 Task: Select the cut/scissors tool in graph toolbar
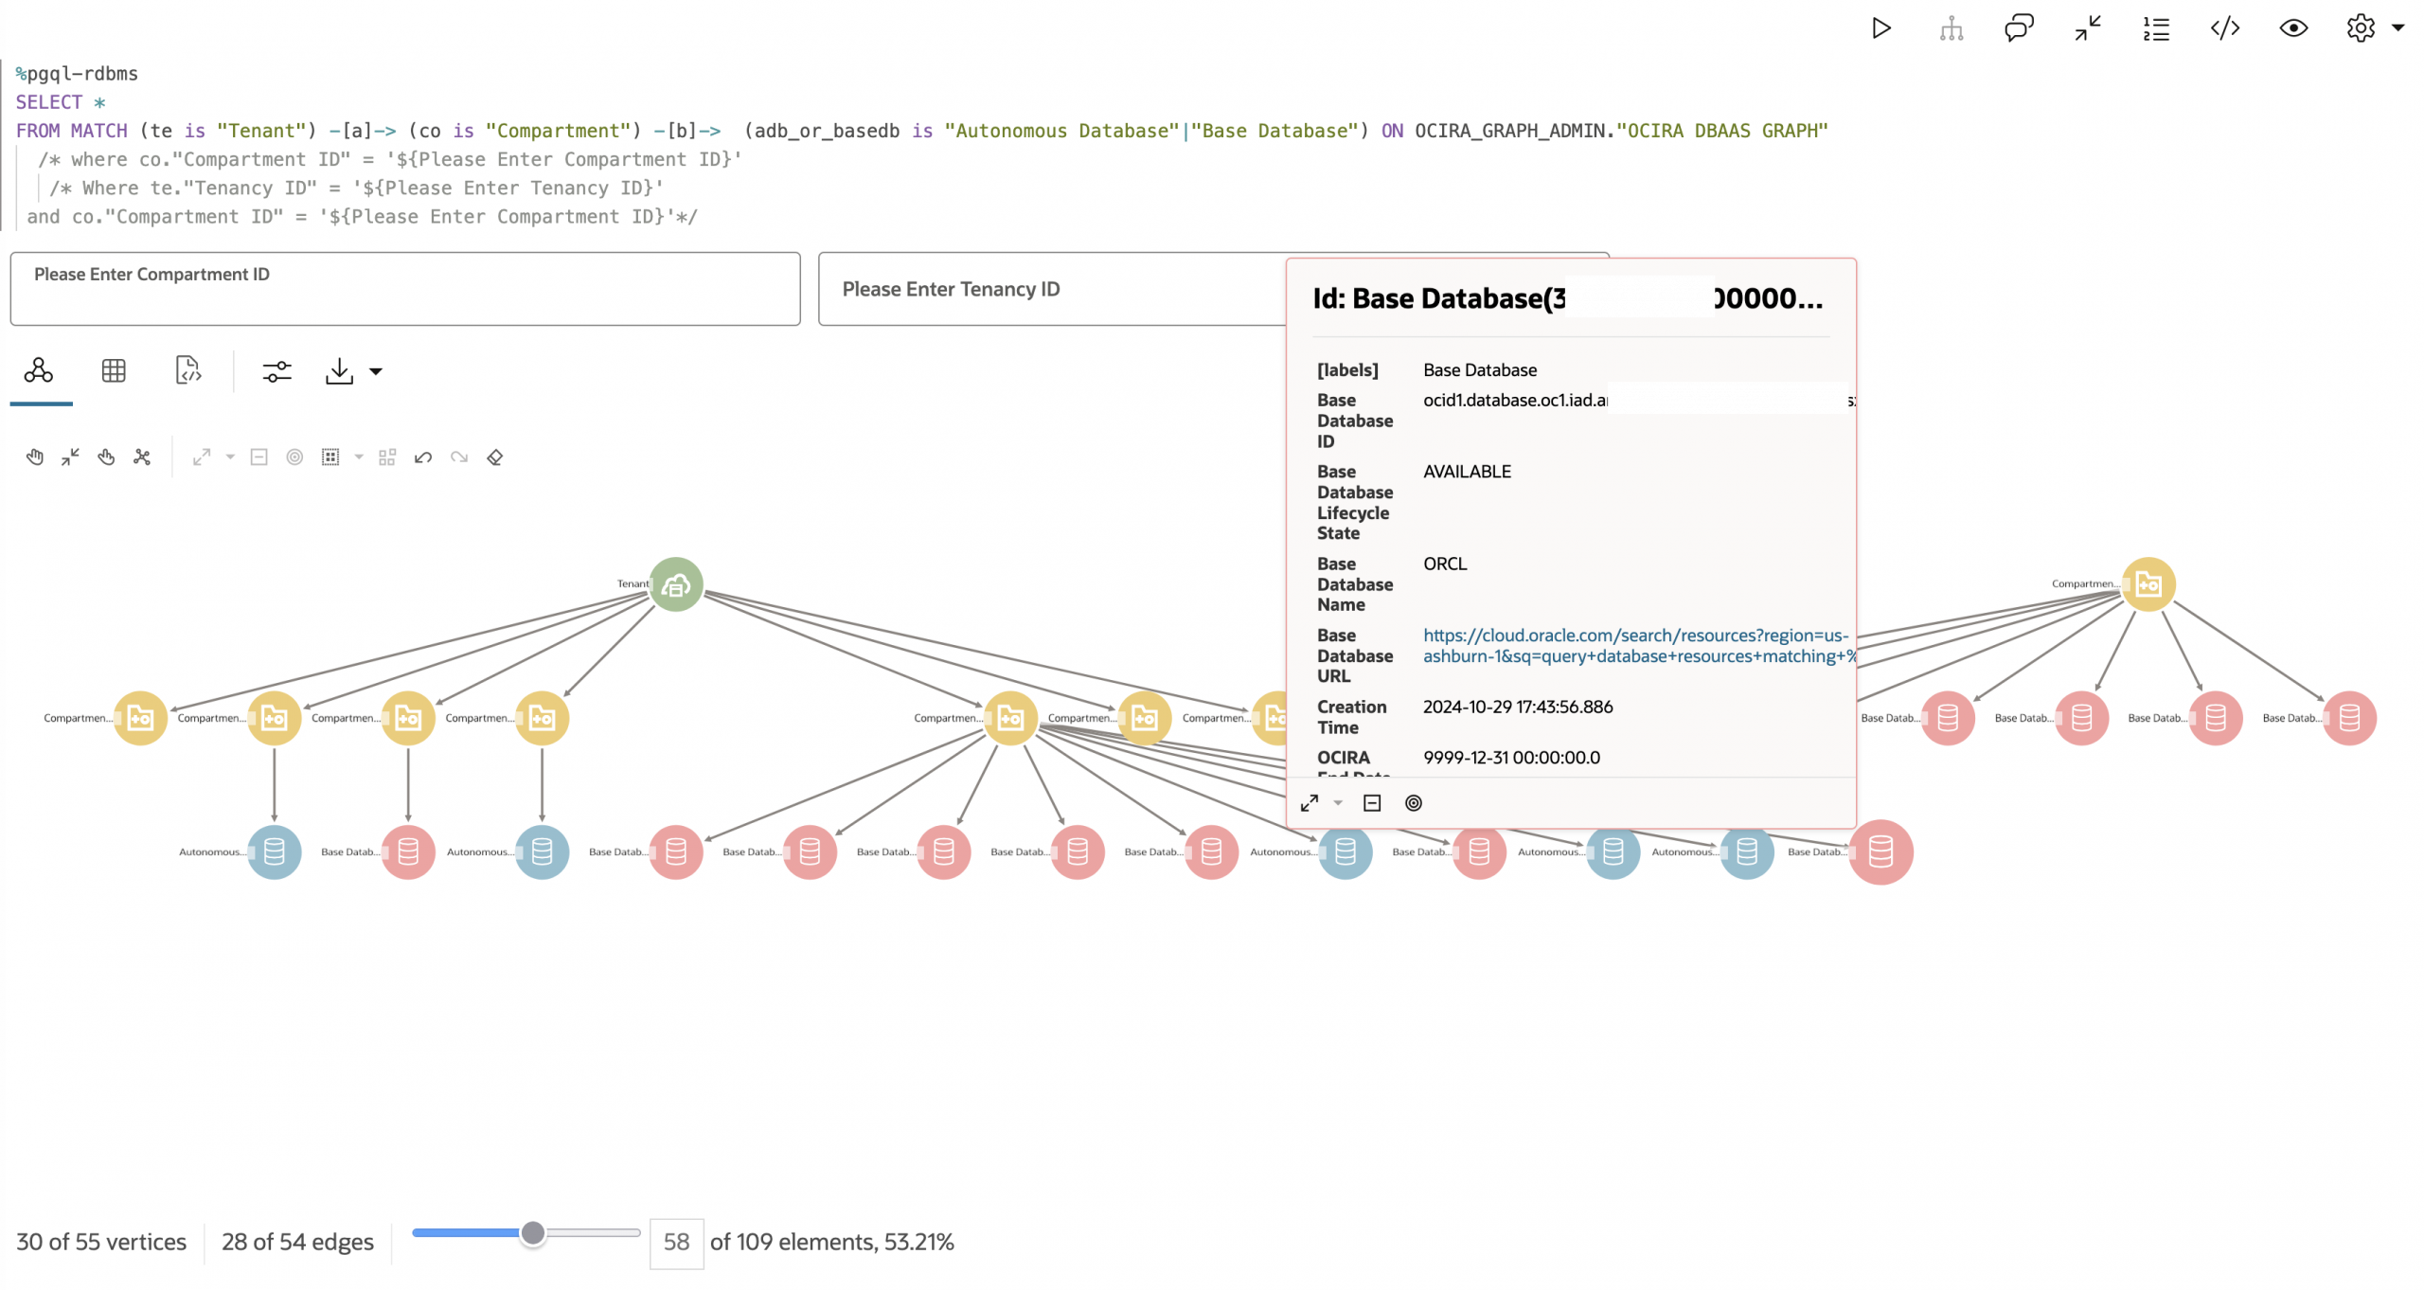(x=142, y=457)
